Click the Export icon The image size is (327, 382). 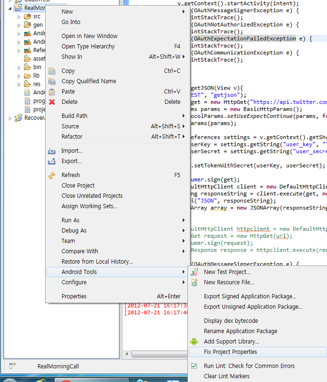coord(51,161)
